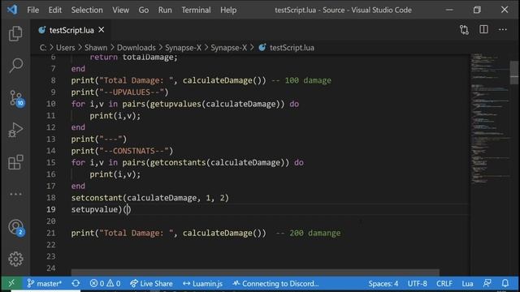Select the testScript.lua editor tab
The image size is (520, 292).
[71, 30]
